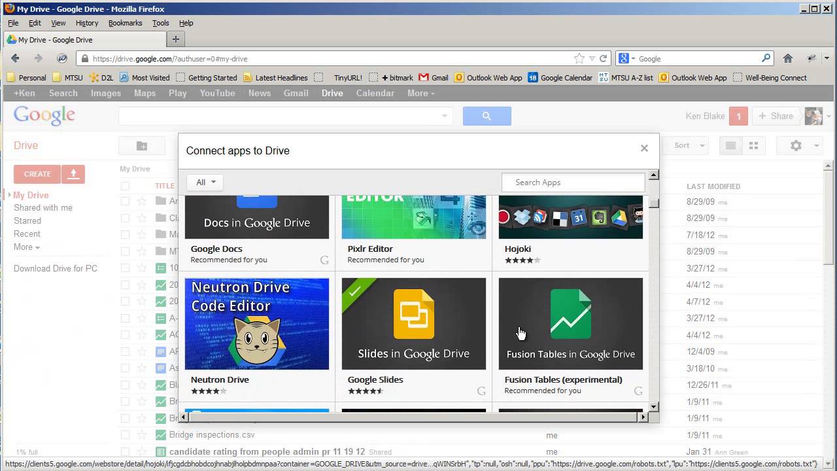This screenshot has height=471, width=837.
Task: Click the new folder icon button
Action: [x=142, y=145]
